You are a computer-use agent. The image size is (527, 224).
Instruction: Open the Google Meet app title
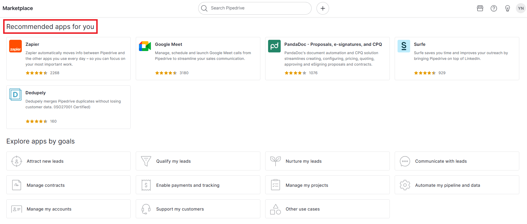tap(168, 44)
